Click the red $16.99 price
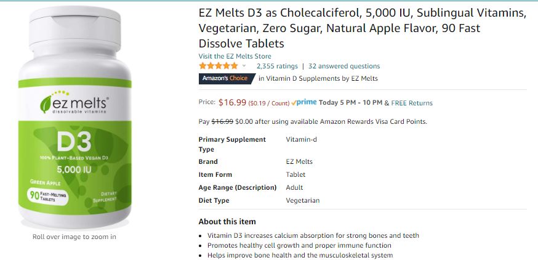Screen dimensions: 538x260 tap(232, 102)
